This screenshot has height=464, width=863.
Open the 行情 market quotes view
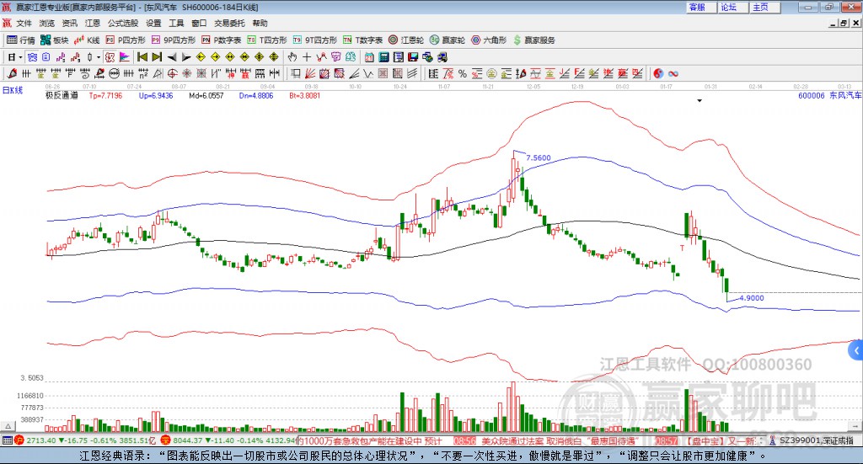click(20, 40)
